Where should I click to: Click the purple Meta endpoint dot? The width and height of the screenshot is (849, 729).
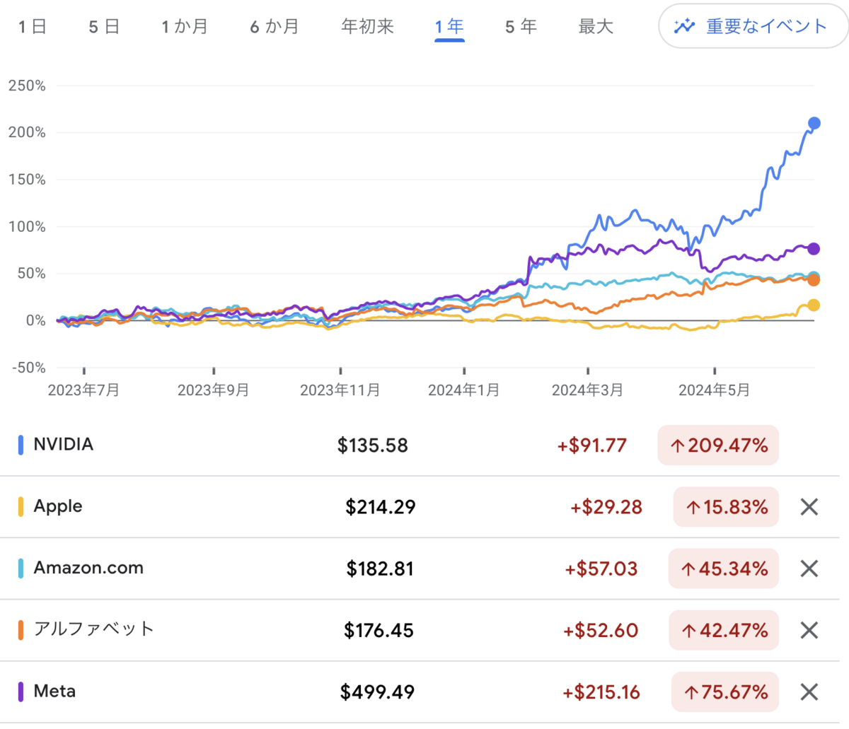pyautogui.click(x=813, y=248)
